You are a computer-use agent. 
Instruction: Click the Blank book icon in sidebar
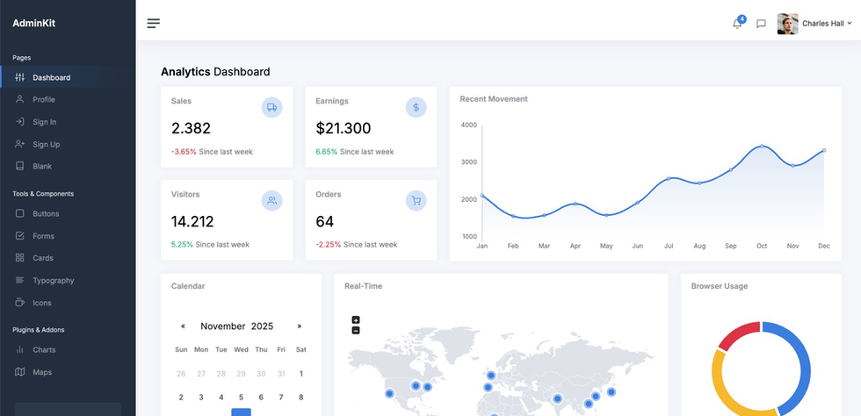coord(19,166)
